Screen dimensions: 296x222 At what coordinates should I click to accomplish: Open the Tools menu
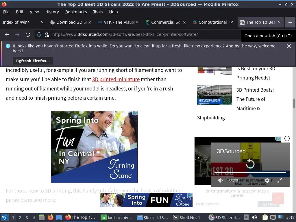pos(98,12)
